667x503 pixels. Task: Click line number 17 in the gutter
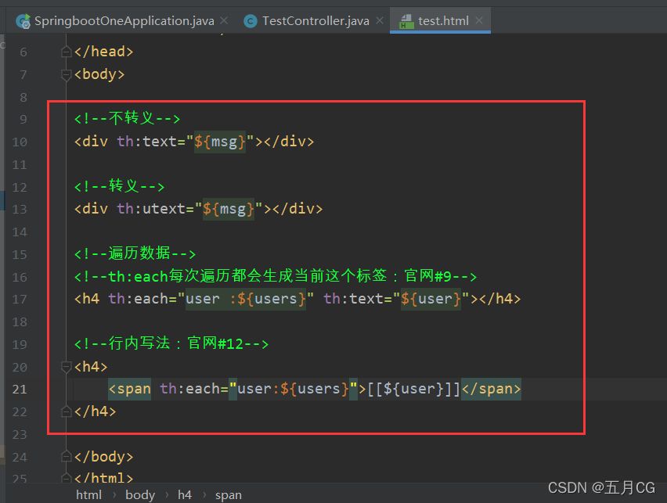(20, 300)
